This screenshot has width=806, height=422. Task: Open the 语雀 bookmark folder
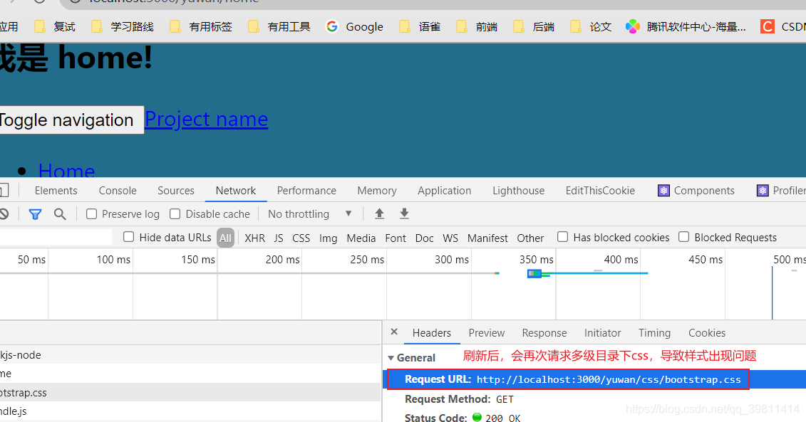[x=420, y=26]
